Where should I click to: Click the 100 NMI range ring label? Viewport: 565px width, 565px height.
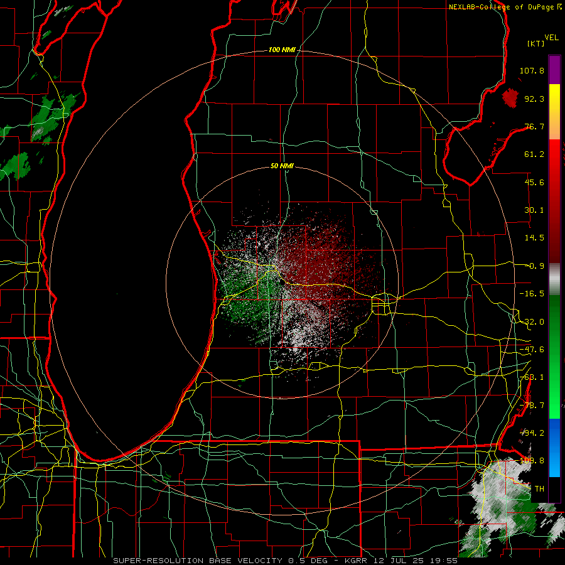tap(282, 50)
